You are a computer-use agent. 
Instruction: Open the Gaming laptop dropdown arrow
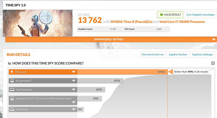[74, 90]
